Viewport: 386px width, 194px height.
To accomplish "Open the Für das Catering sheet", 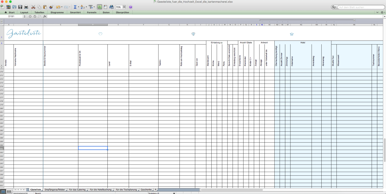I will [x=77, y=190].
